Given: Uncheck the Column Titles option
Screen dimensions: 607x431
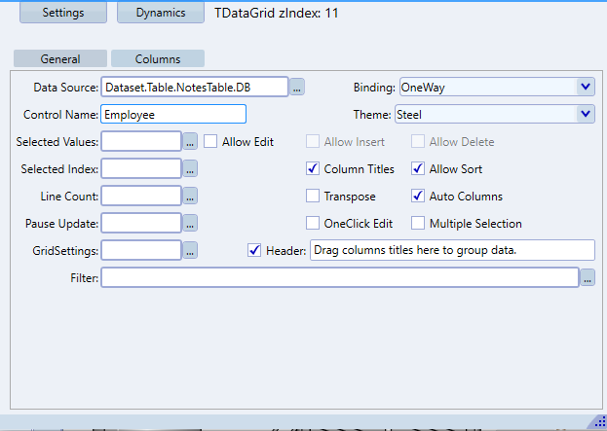Looking at the screenshot, I should (313, 169).
